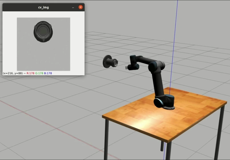Select the robot end-effector camera tip

[127, 68]
